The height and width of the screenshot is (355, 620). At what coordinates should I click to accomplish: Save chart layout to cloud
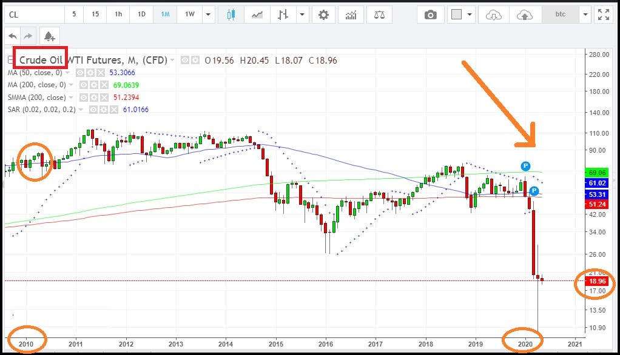click(524, 15)
